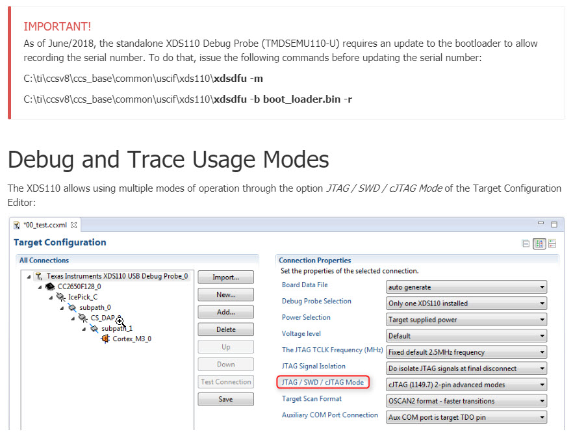The image size is (573, 436).
Task: Collapse the subpath_1 tree node
Action: [x=84, y=329]
